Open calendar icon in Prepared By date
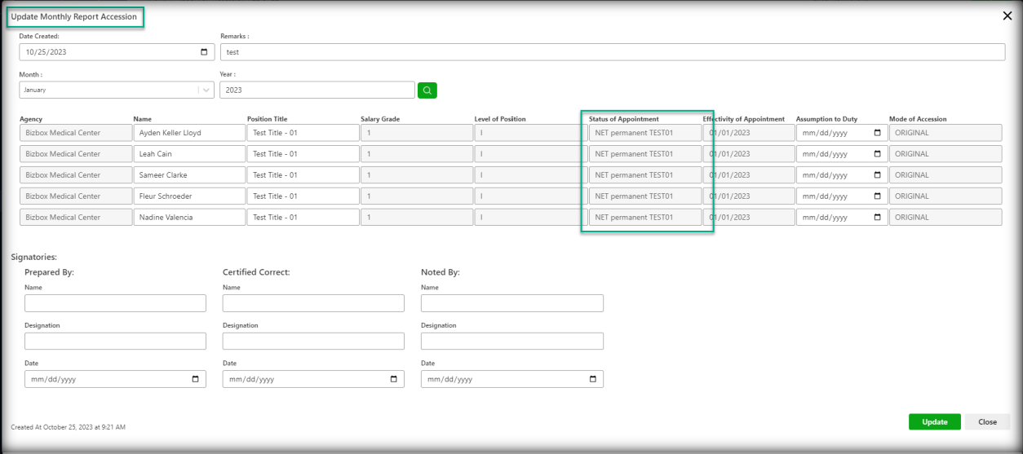This screenshot has height=454, width=1023. pos(195,379)
